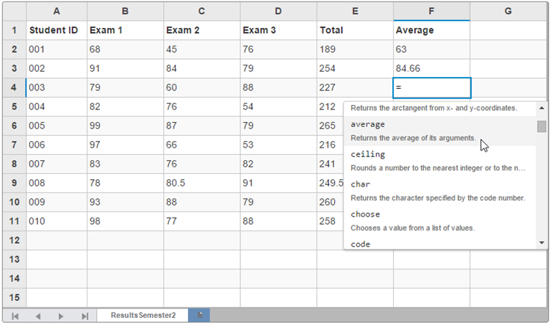Select column D header
The height and width of the screenshot is (326, 551).
(278, 11)
